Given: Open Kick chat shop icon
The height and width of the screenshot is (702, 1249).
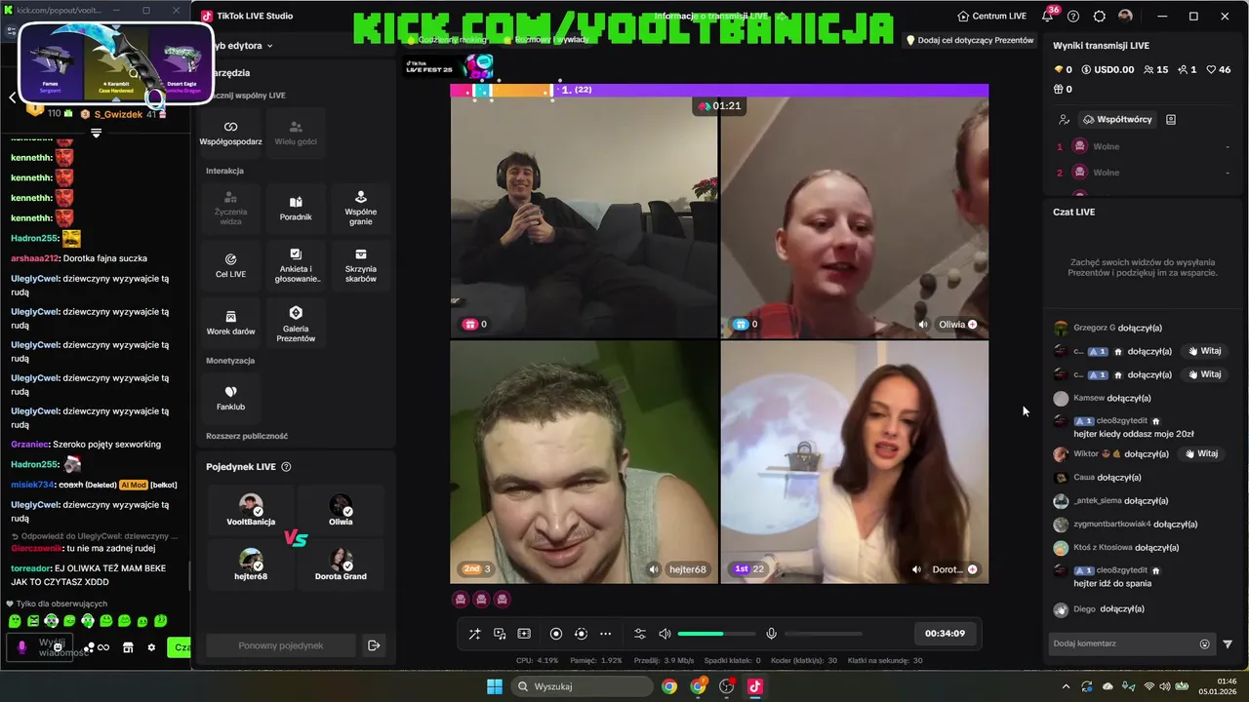Looking at the screenshot, I should pyautogui.click(x=128, y=647).
